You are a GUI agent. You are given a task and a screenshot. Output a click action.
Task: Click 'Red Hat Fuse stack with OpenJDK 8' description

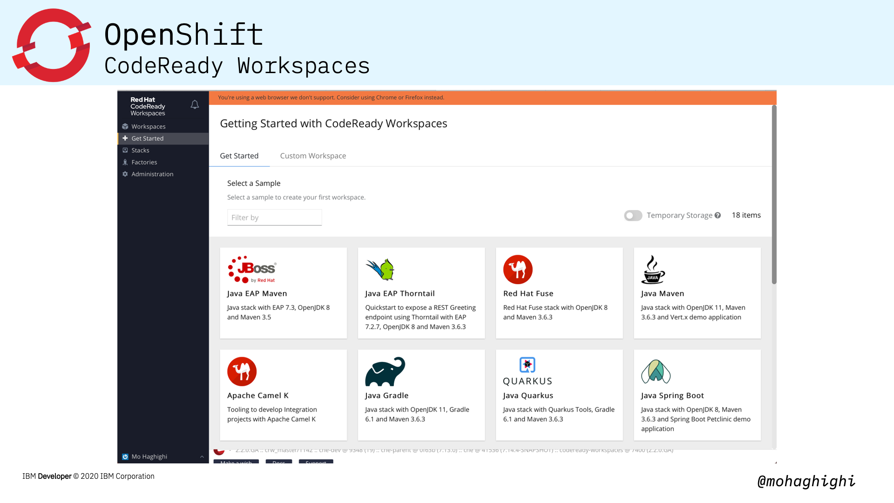[555, 312]
